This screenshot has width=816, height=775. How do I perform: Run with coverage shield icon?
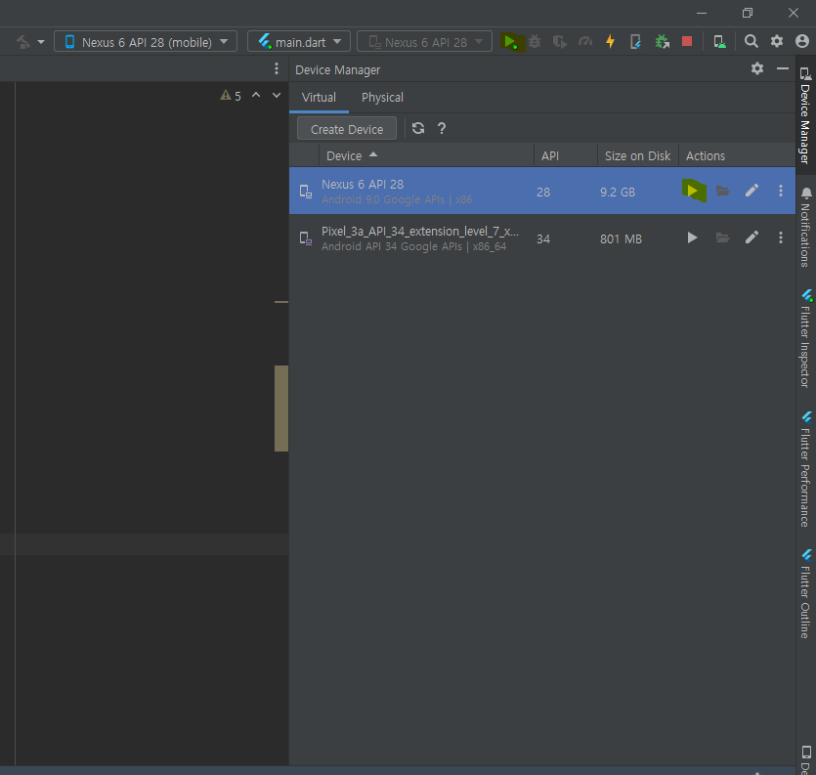(x=559, y=42)
